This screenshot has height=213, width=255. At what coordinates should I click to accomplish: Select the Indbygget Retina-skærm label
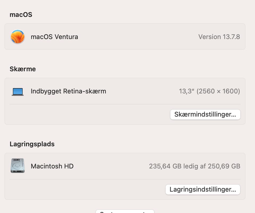(68, 91)
